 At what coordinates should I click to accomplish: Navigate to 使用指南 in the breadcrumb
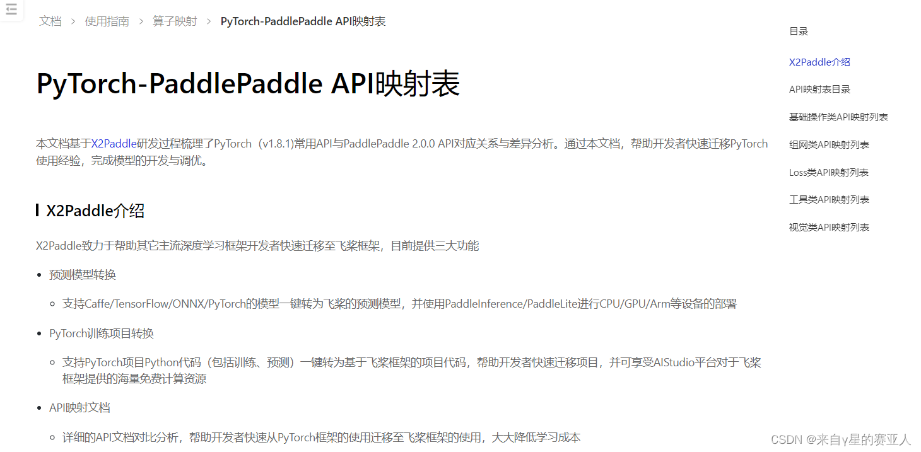point(107,21)
